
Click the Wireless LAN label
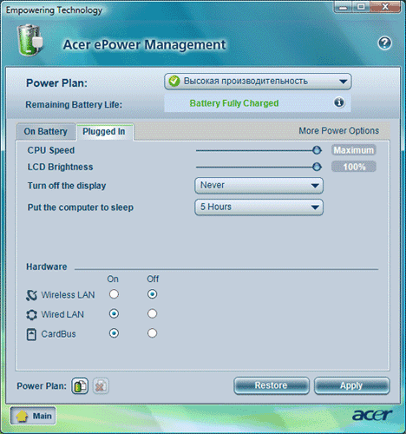pyautogui.click(x=68, y=295)
